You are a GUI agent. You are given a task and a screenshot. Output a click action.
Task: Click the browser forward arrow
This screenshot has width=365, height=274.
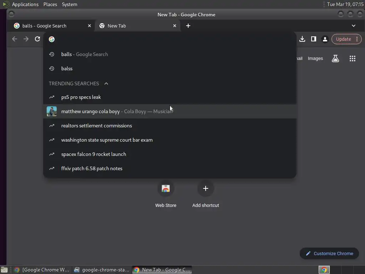click(26, 39)
